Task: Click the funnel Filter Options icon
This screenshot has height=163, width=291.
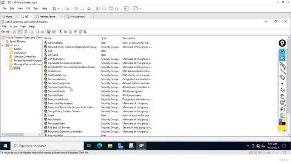Action: coord(75,32)
